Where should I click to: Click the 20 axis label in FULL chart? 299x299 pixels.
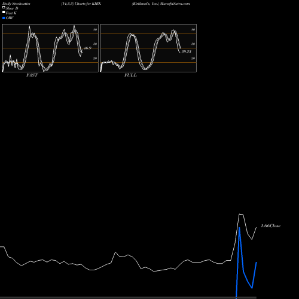(x=193, y=58)
